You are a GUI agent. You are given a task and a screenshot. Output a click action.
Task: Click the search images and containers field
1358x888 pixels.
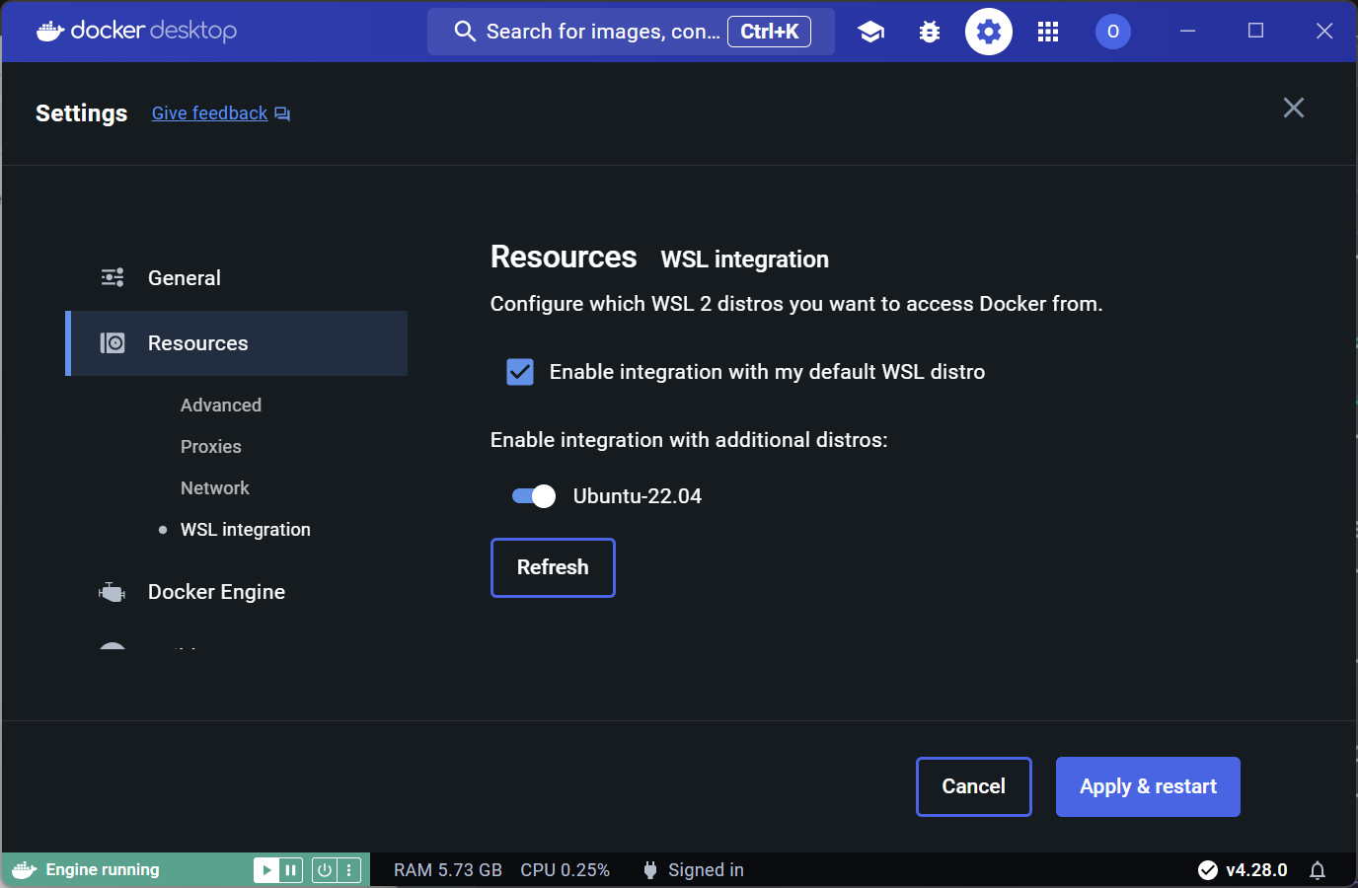[632, 32]
